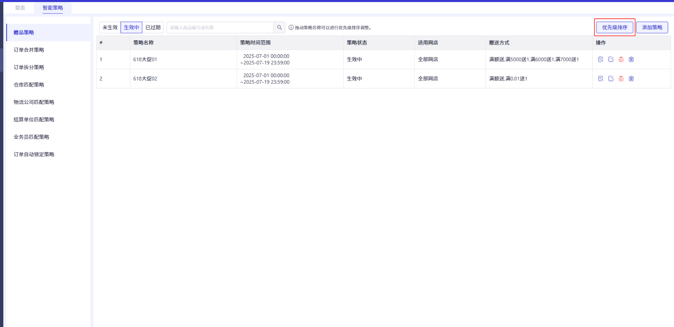Click the time range of 618大促01

pos(265,59)
